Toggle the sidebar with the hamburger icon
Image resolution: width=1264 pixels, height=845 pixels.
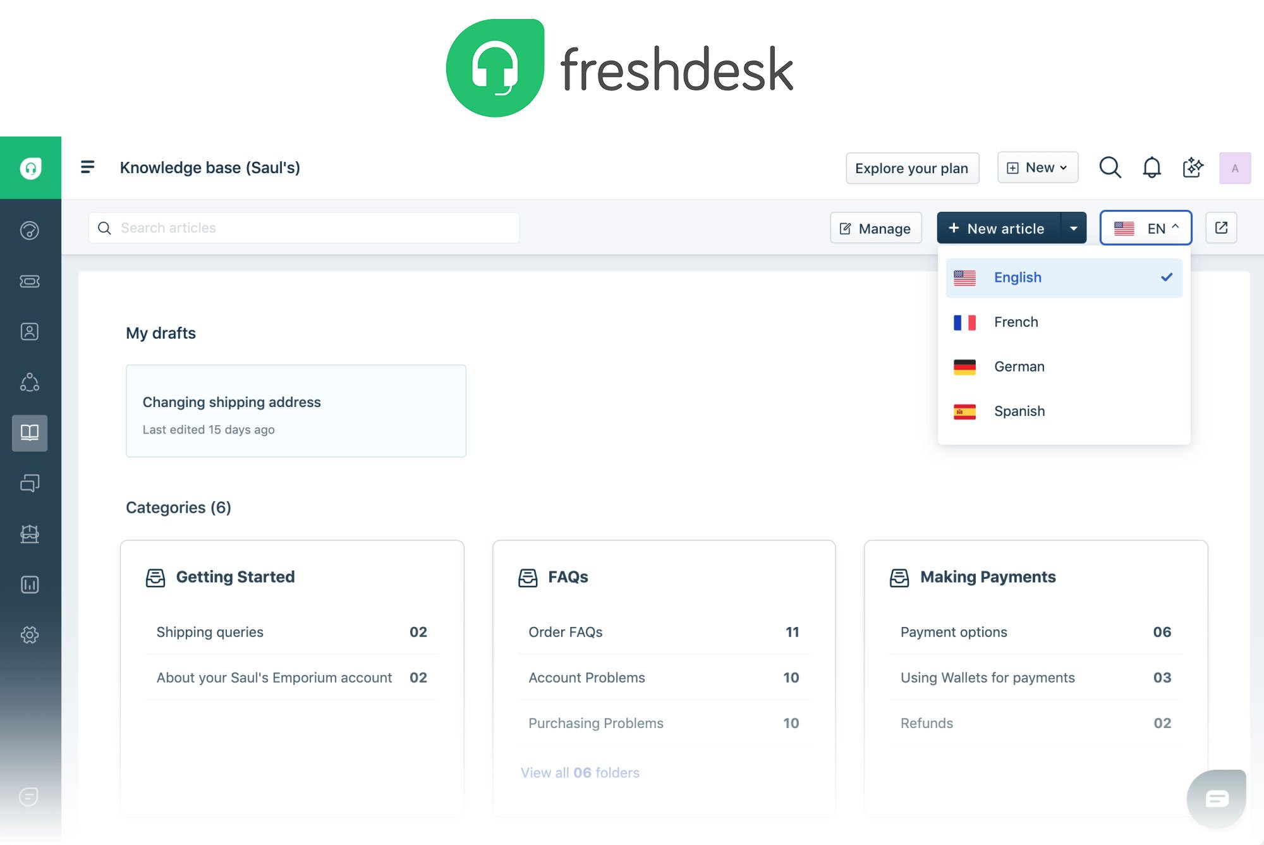pos(87,167)
